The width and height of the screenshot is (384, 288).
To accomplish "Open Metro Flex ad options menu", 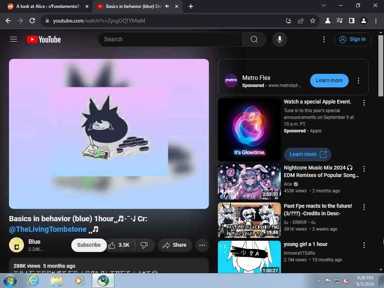I will pyautogui.click(x=358, y=81).
